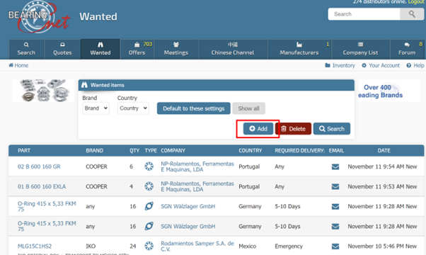Click the bearing type icon for 02 B 600 160 GR
This screenshot has width=426, height=255.
click(149, 166)
